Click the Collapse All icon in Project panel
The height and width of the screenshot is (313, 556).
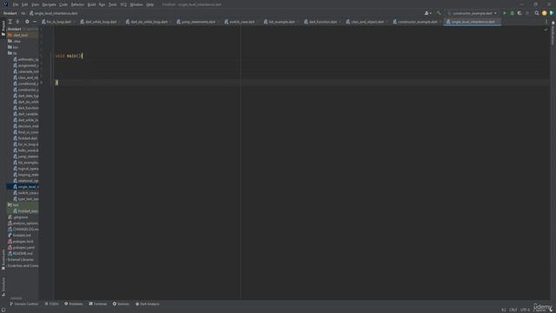[x=17, y=22]
